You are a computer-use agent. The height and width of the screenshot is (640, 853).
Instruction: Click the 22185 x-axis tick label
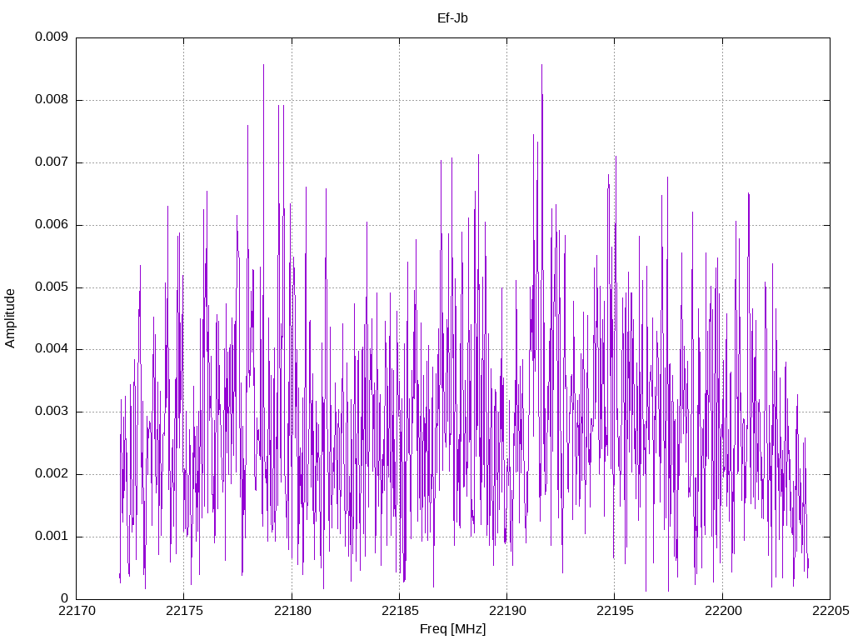point(400,611)
